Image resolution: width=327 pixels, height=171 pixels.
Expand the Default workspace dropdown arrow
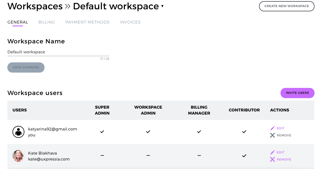coord(162,6)
